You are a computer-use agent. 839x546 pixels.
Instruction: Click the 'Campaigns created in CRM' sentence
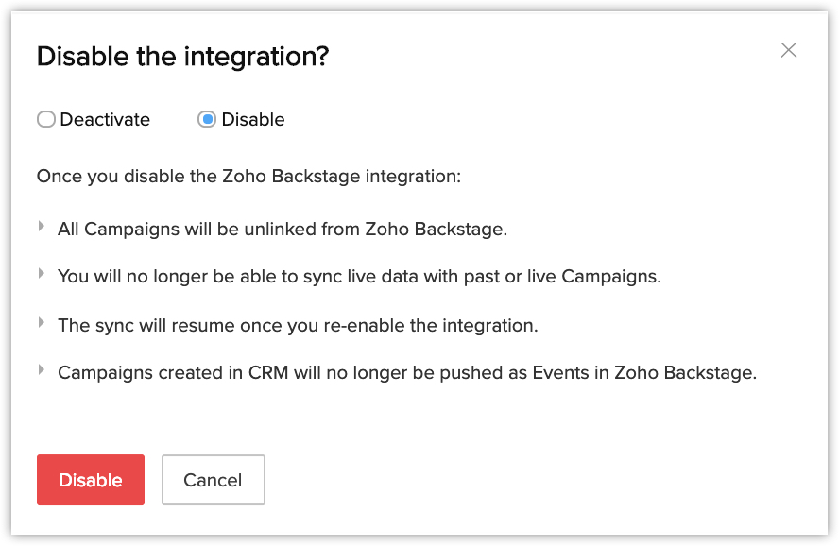pyautogui.click(x=407, y=373)
